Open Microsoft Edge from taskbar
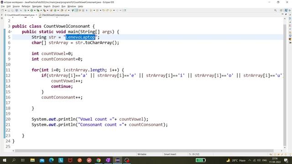 52,160
